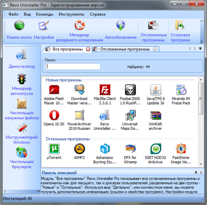Click sidebar scroll right arrow at bottom
Viewport: 207px width, 205px height.
(x=38, y=191)
